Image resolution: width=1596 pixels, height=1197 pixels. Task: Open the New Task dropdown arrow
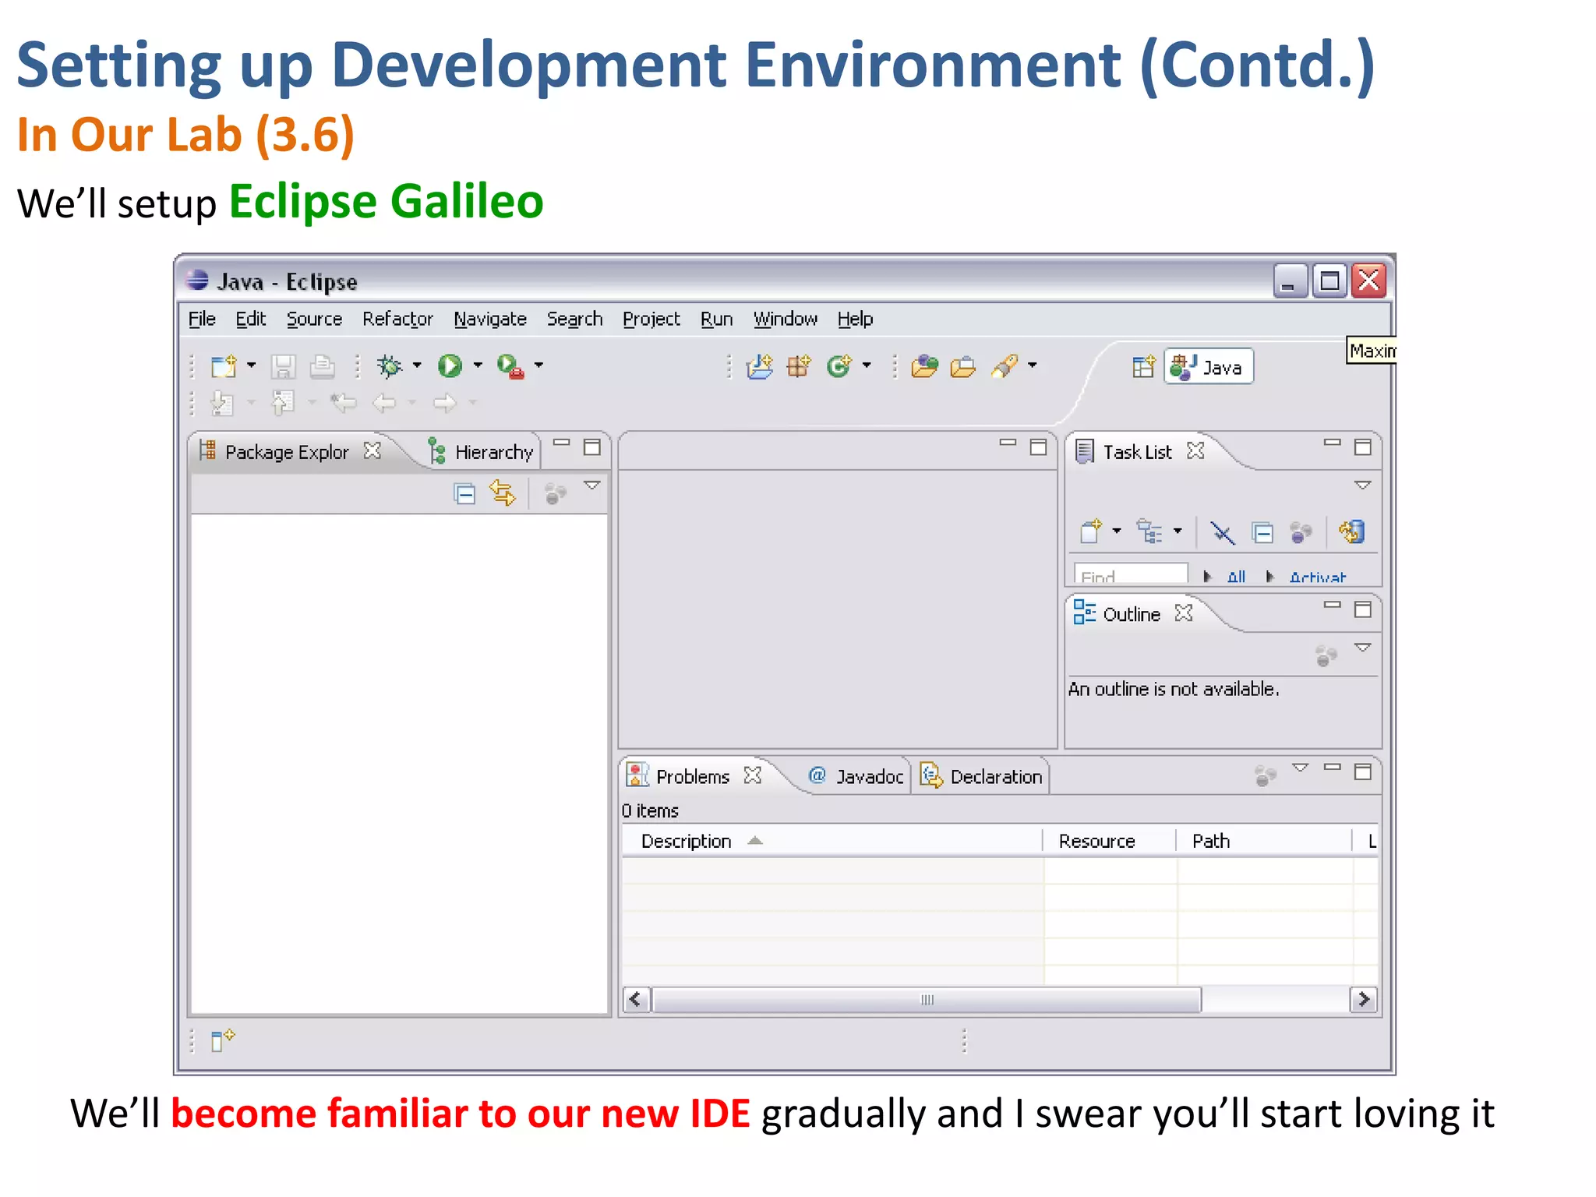(1117, 531)
